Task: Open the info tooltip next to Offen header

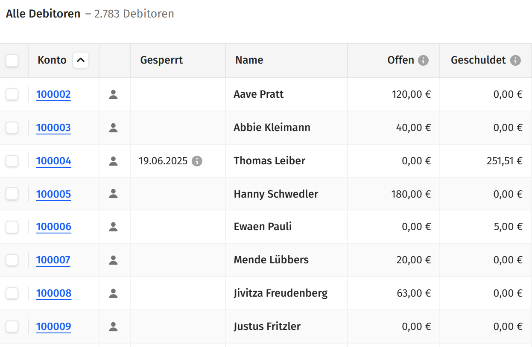Action: point(423,60)
